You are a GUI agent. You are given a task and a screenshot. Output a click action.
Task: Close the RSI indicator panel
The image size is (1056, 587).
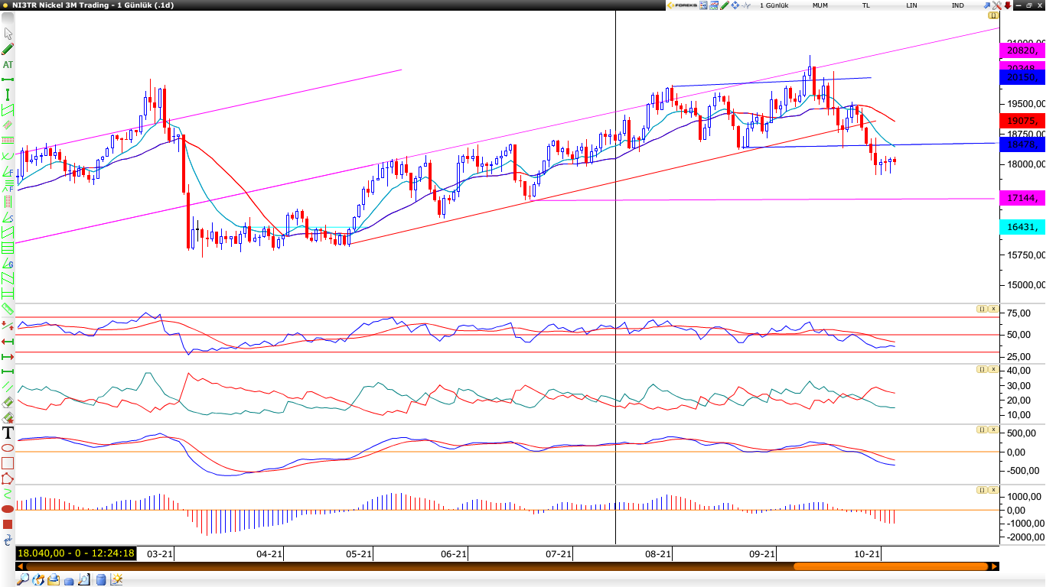point(993,309)
